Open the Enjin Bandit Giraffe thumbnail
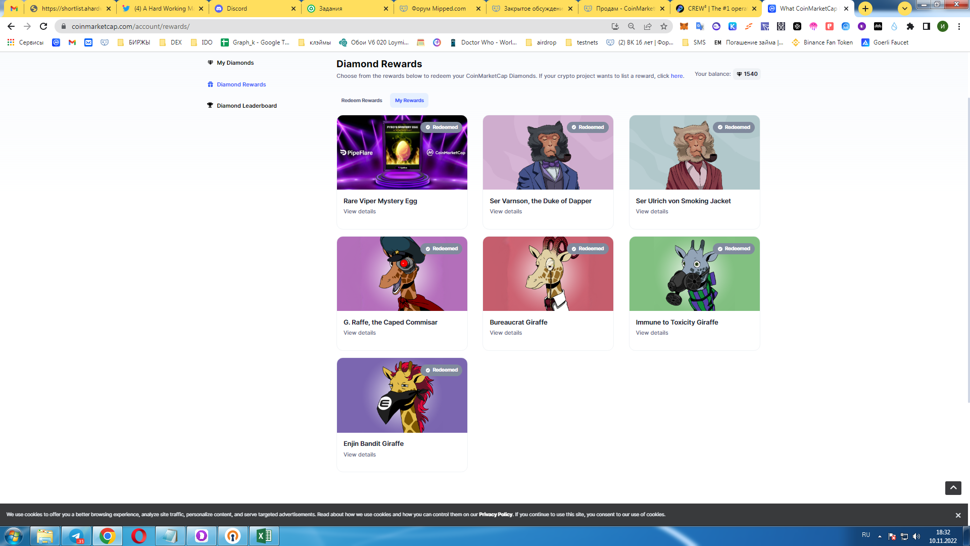The height and width of the screenshot is (546, 970). [x=402, y=395]
